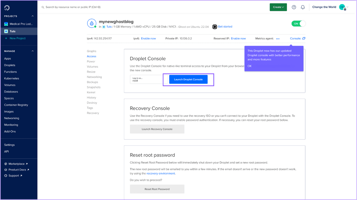Open the Graphs tab
Image resolution: width=357 pixels, height=200 pixels.
pos(92,51)
